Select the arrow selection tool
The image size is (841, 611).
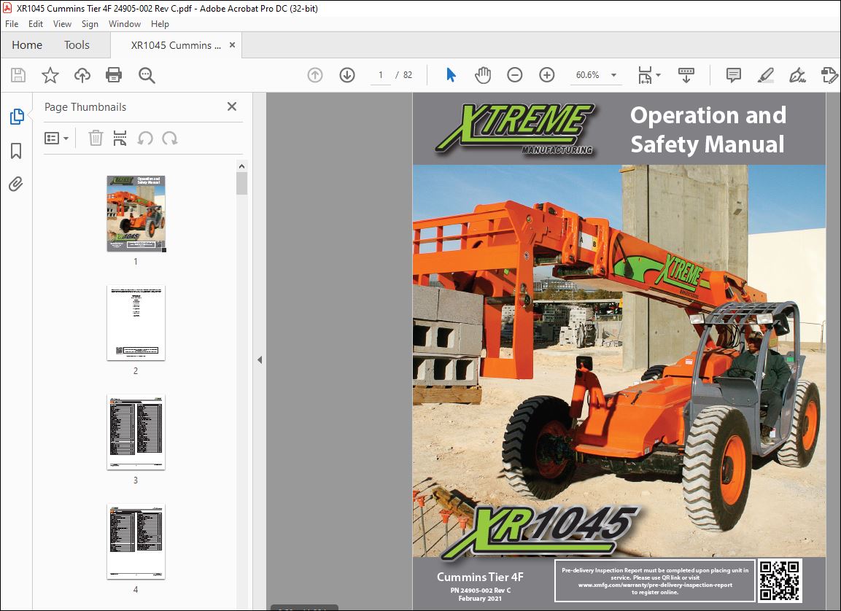pyautogui.click(x=451, y=75)
